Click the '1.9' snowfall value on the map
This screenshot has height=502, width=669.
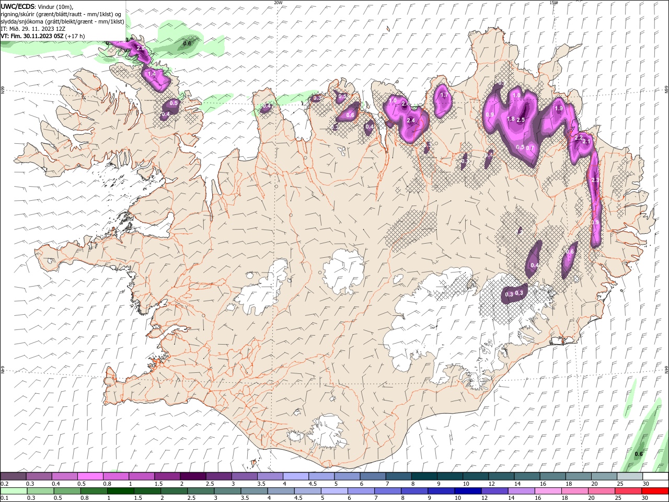click(559, 109)
